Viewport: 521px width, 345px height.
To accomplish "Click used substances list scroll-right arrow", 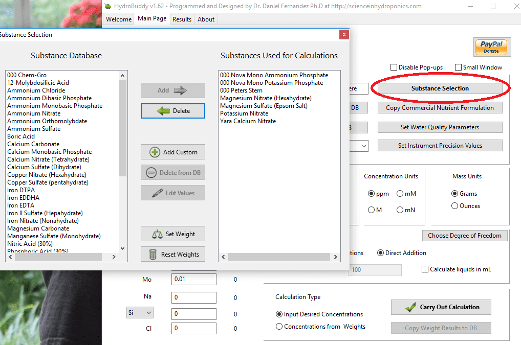I will pyautogui.click(x=335, y=257).
